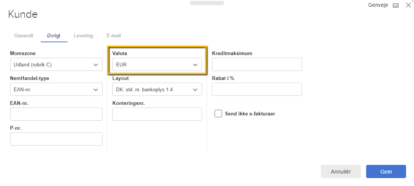This screenshot has height=186, width=414.
Task: Close the Kunde dialog with the X
Action: coord(408,5)
